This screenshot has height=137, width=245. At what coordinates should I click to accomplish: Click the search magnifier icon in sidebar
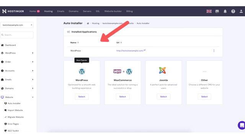(2, 35)
